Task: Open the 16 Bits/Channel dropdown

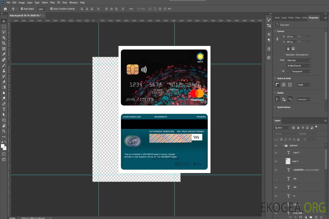Action: point(298,66)
